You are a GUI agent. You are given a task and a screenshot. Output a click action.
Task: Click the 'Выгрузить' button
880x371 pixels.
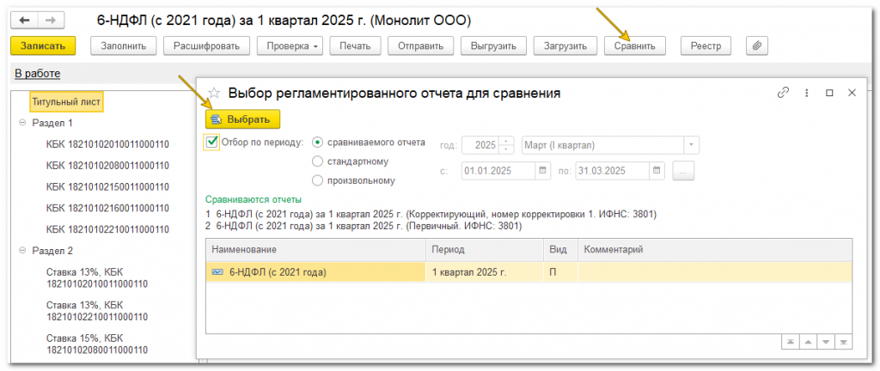point(494,46)
